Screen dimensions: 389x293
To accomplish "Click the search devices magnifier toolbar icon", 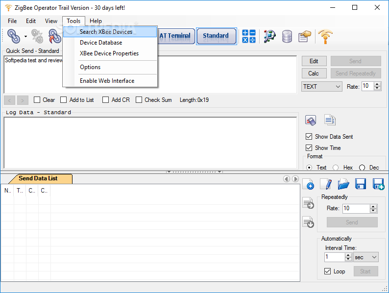I will point(269,36).
